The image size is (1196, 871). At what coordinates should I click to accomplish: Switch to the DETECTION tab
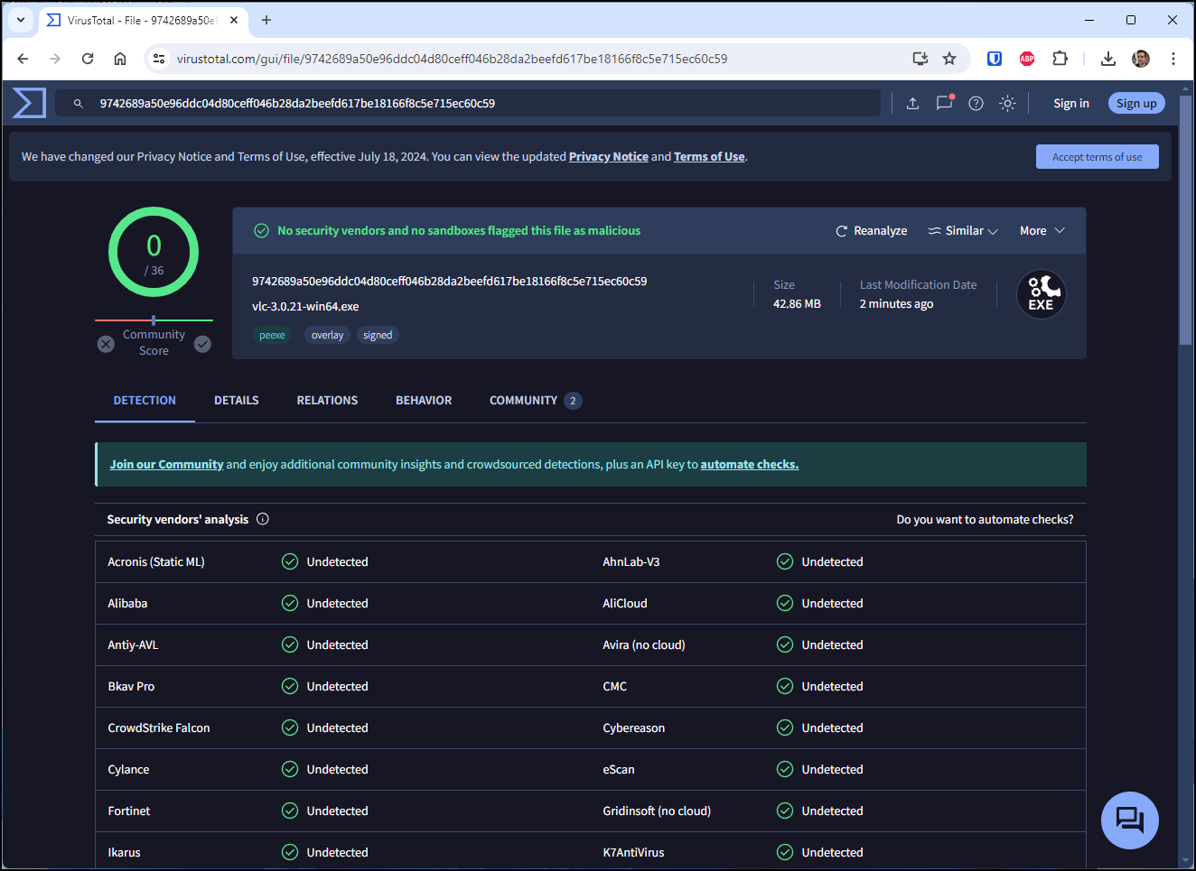tap(145, 401)
